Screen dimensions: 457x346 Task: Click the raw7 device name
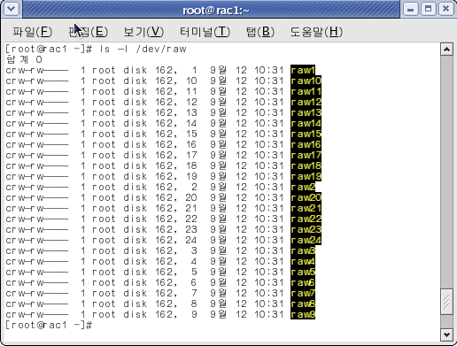pyautogui.click(x=303, y=293)
